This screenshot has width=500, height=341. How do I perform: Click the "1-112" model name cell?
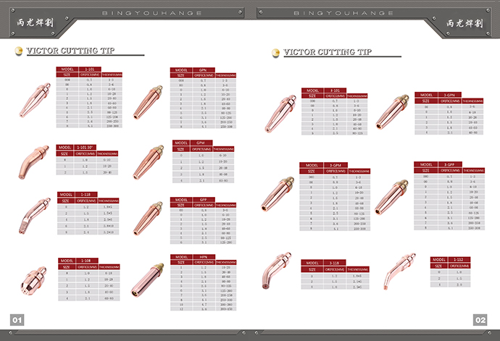(459, 259)
